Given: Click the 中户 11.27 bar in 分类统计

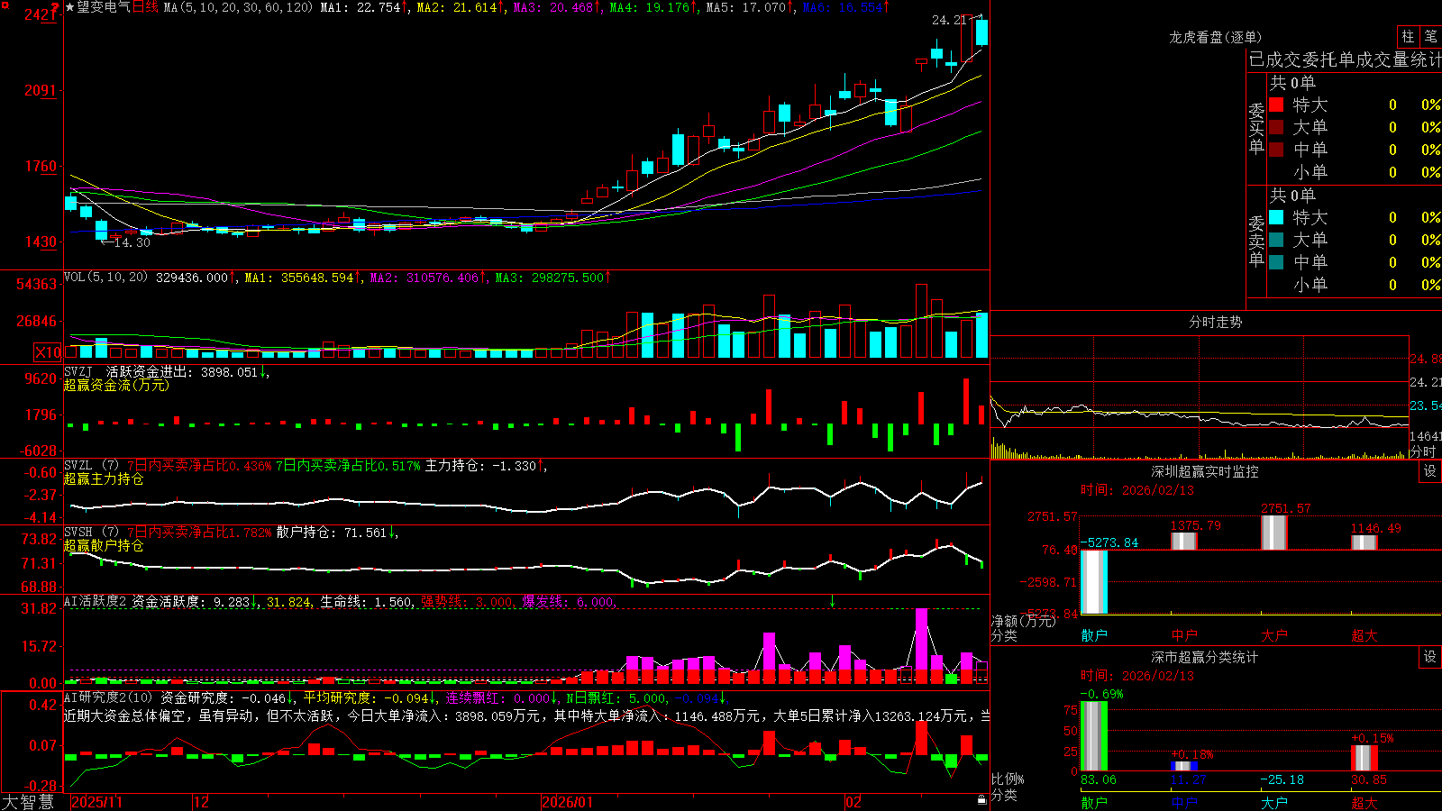Looking at the screenshot, I should (1184, 766).
